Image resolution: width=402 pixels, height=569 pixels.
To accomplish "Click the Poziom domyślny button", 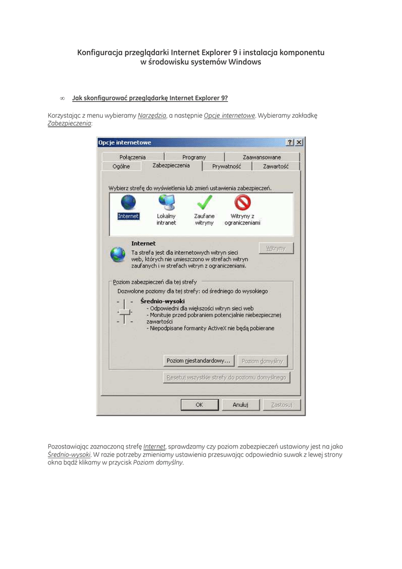I will pos(263,361).
